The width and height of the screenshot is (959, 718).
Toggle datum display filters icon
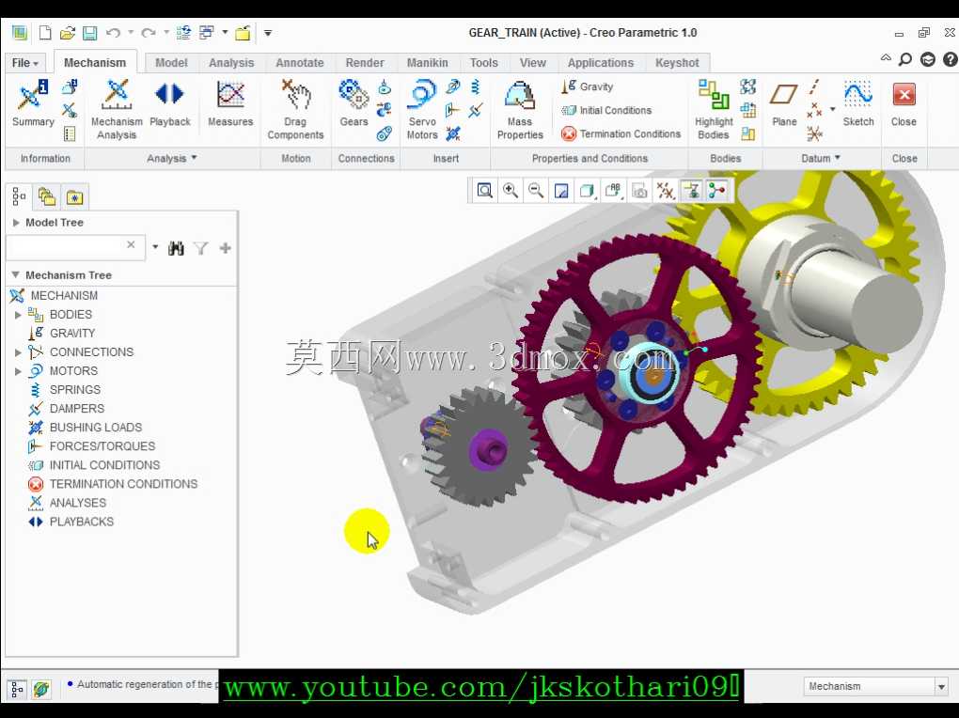coord(666,191)
